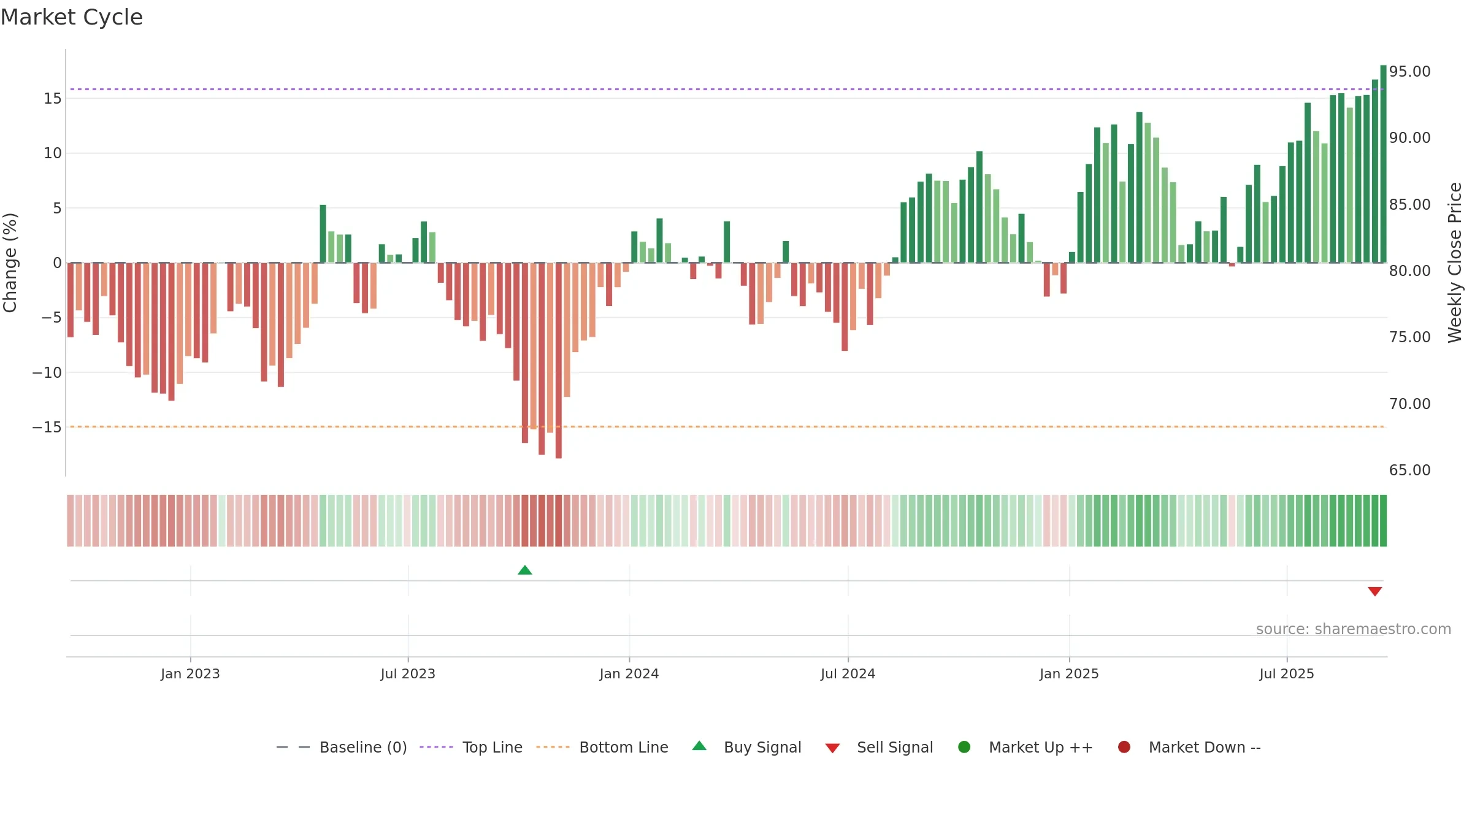Click the Jul 2025 axis label

(x=1287, y=673)
